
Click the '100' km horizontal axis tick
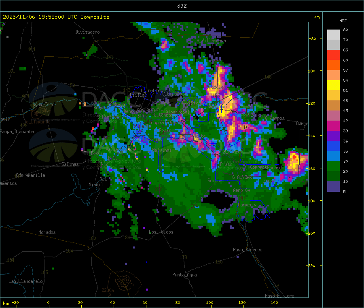click(x=210, y=302)
